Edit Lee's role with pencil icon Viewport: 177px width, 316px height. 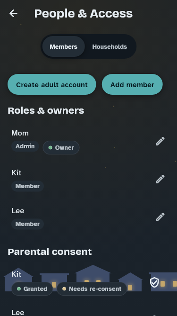[x=160, y=217]
